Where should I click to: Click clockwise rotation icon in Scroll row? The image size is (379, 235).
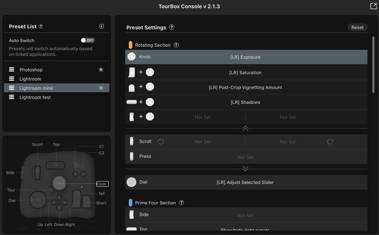(330, 141)
